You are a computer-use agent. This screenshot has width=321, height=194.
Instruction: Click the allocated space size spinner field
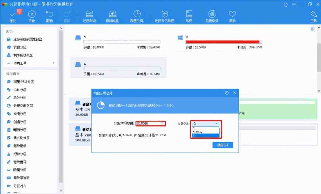[x=150, y=124]
